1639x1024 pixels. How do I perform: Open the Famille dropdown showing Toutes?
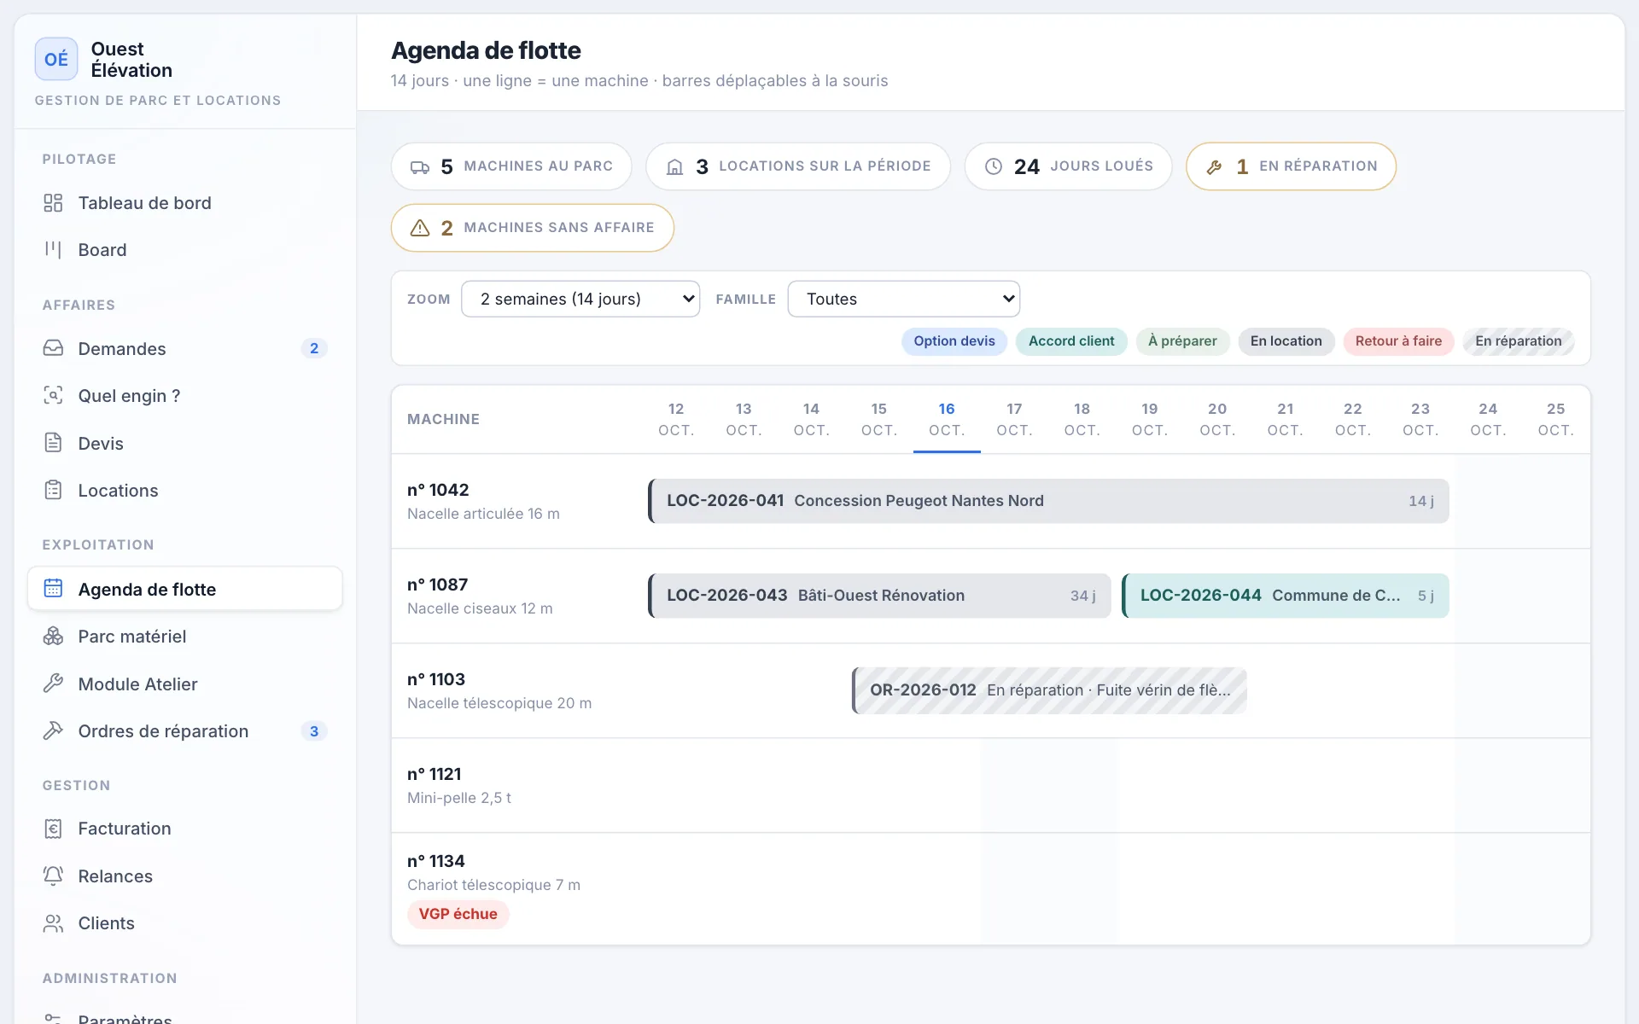[904, 299]
